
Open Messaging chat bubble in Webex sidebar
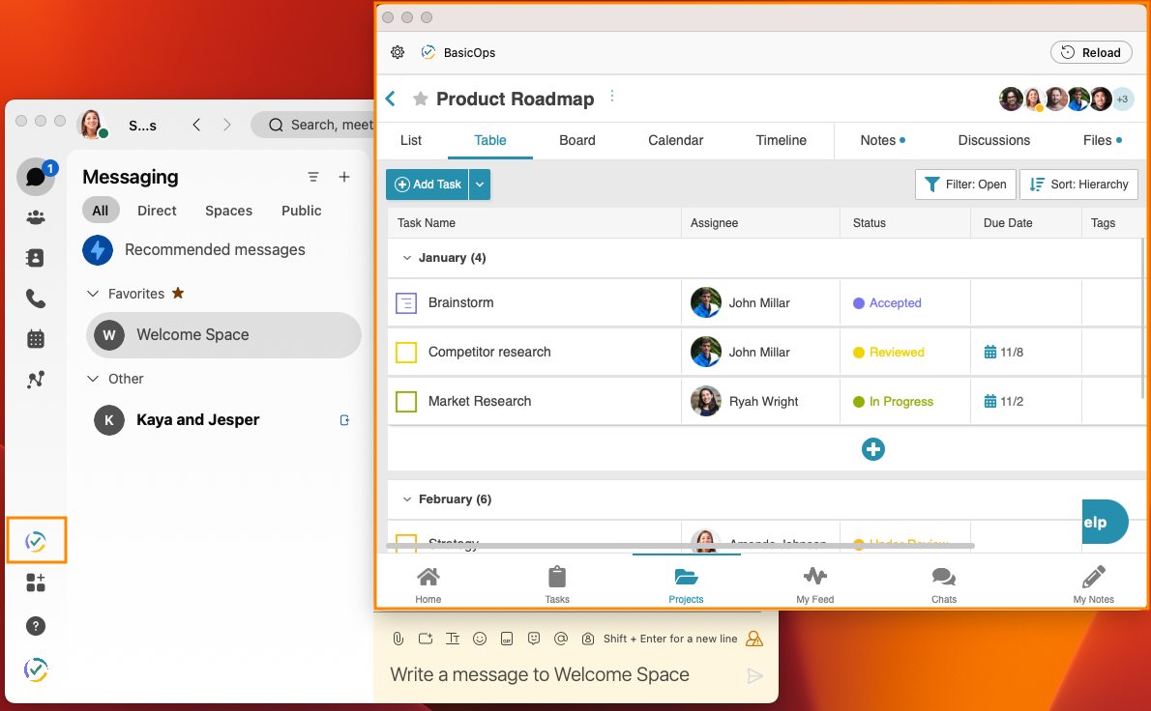(x=35, y=177)
